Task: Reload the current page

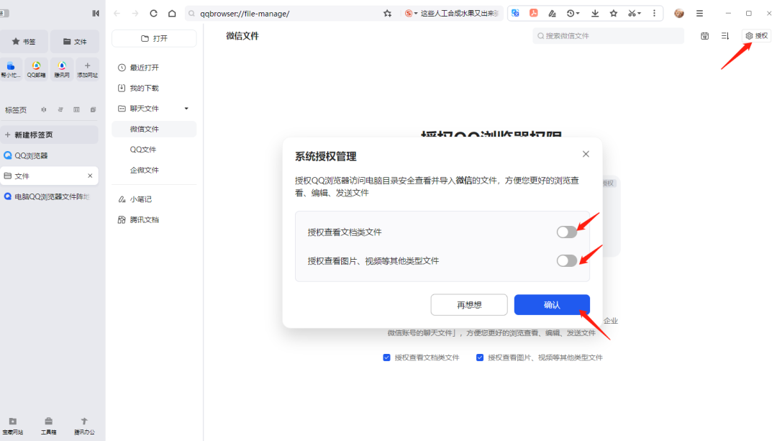Action: (154, 14)
